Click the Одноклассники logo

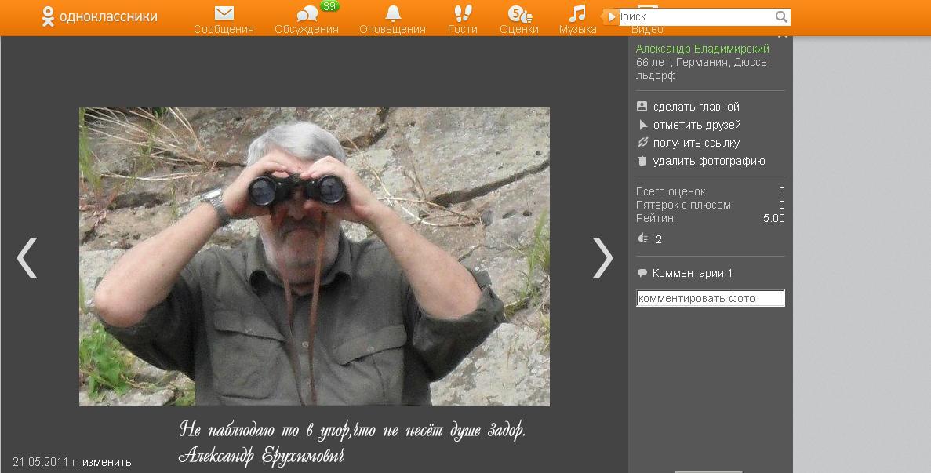click(100, 16)
